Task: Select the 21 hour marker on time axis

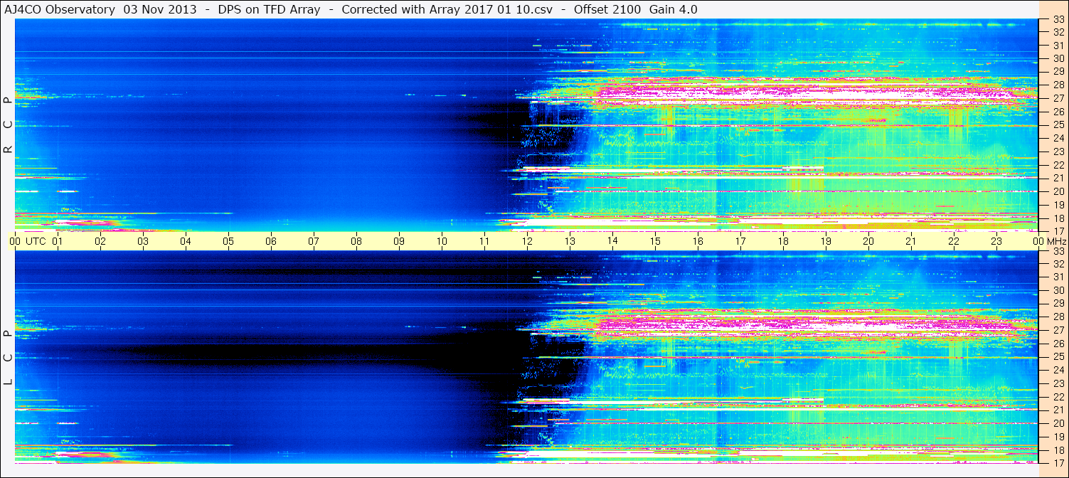Action: tap(911, 241)
